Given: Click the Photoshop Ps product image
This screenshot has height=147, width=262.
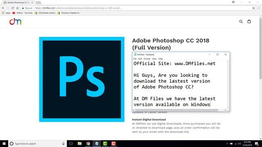Looking at the screenshot, I should click(82, 79).
